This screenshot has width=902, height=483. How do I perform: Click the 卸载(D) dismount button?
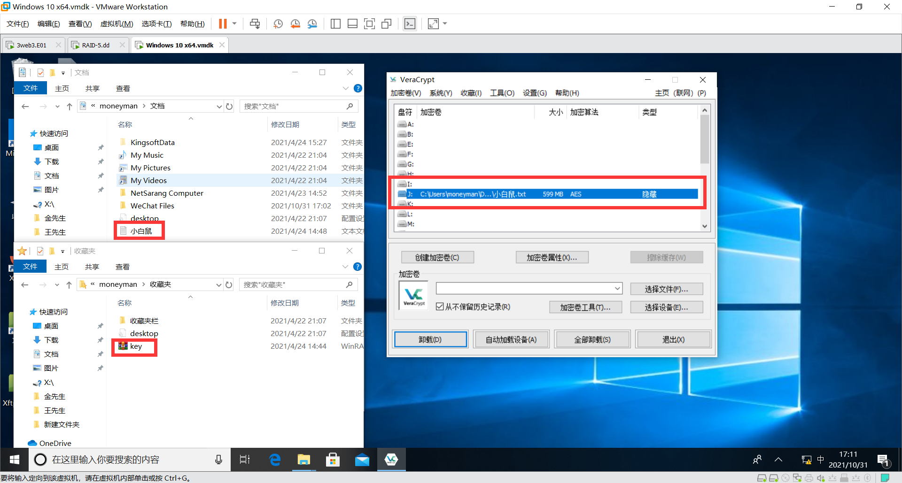tap(431, 339)
